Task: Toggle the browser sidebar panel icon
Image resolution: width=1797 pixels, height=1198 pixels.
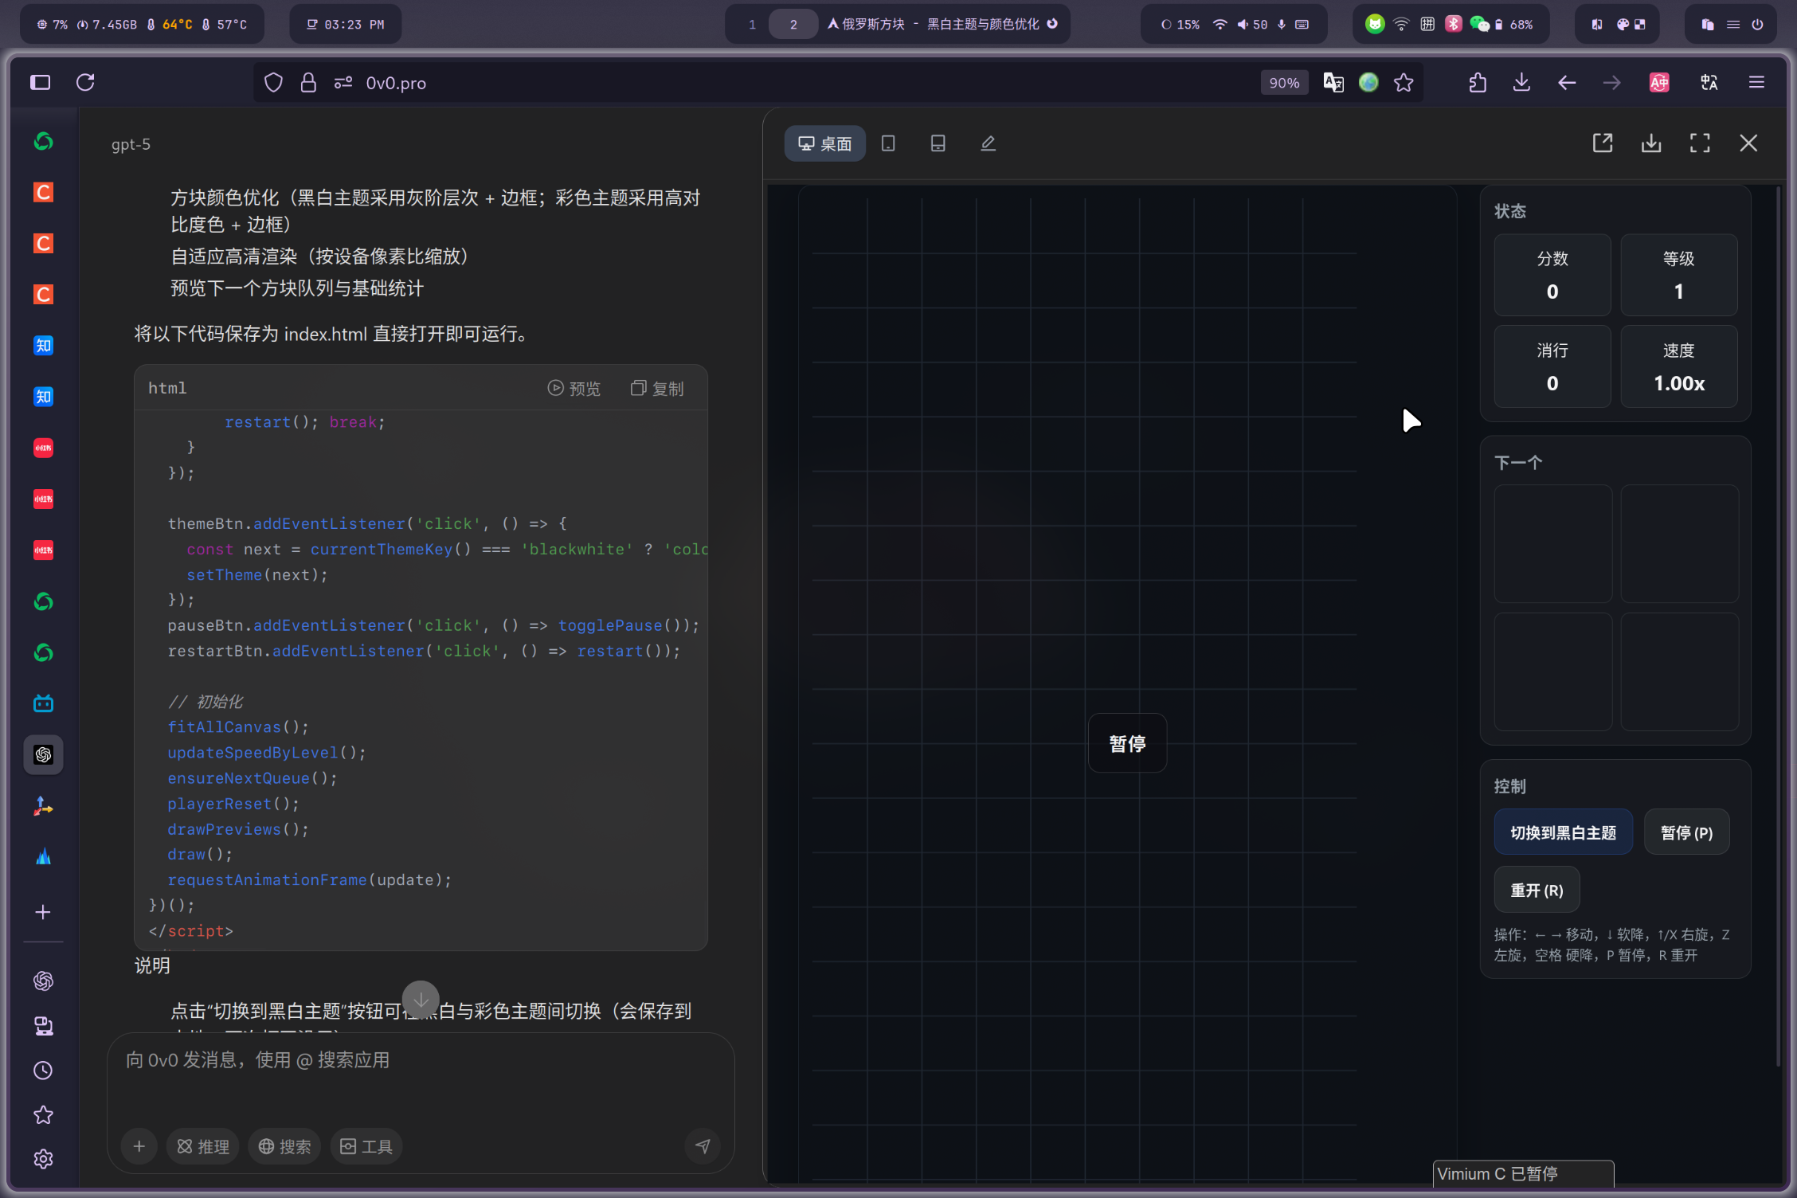Action: click(x=41, y=82)
